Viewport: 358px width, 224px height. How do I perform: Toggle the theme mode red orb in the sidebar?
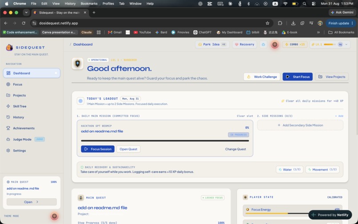[54, 216]
